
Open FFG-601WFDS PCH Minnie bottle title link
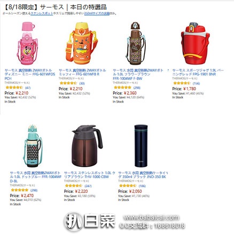(x=30, y=74)
